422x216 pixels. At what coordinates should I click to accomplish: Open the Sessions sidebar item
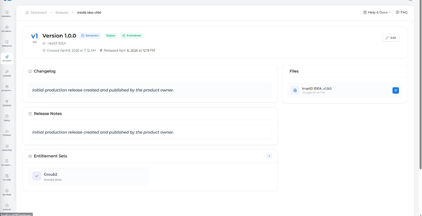(x=7, y=103)
